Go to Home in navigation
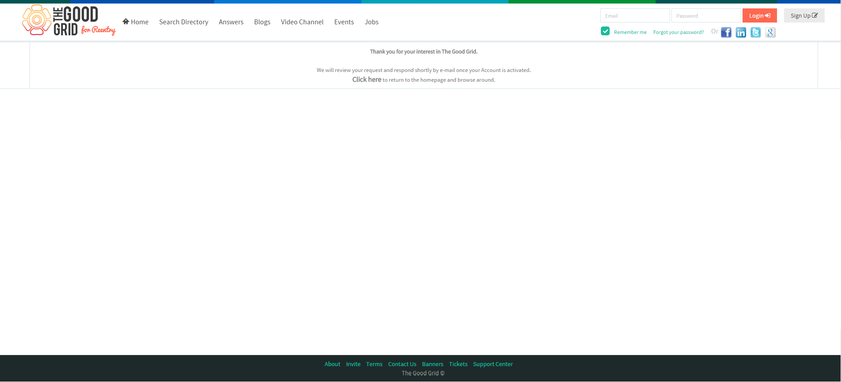The width and height of the screenshot is (841, 382). pyautogui.click(x=136, y=22)
